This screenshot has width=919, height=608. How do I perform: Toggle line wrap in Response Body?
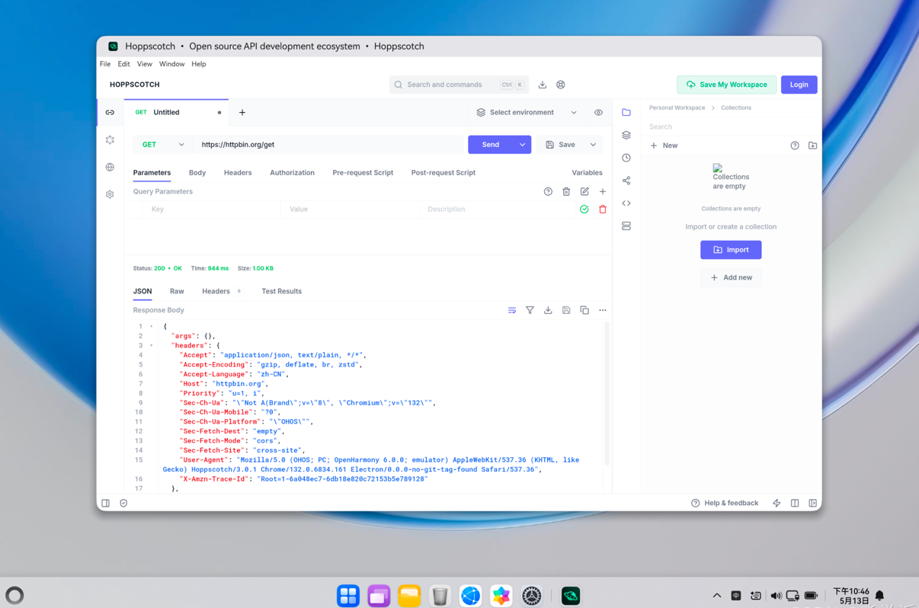[x=512, y=310]
